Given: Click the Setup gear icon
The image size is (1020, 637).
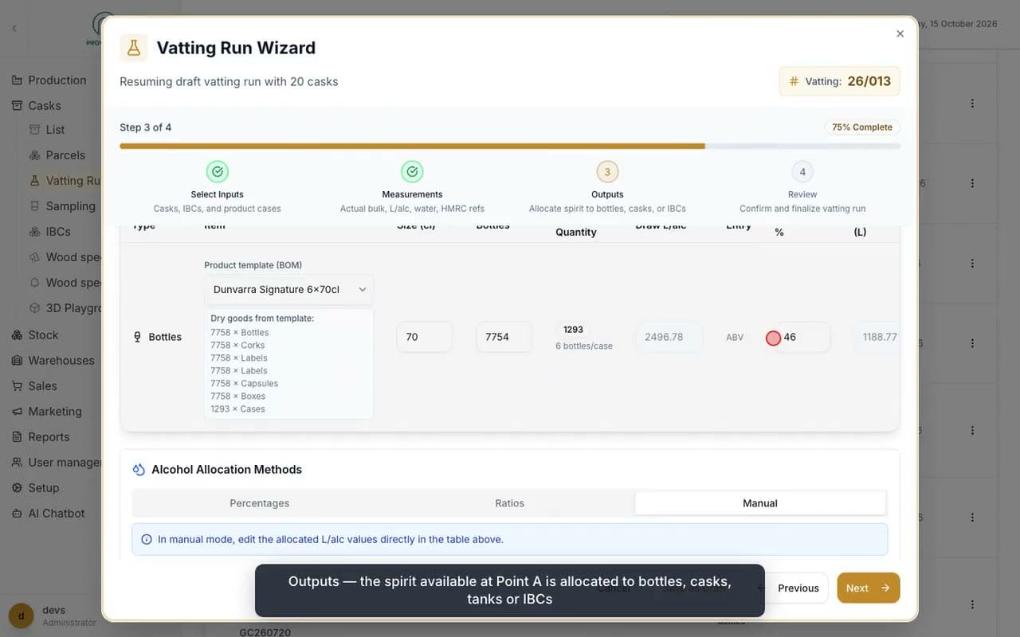Looking at the screenshot, I should pyautogui.click(x=17, y=488).
